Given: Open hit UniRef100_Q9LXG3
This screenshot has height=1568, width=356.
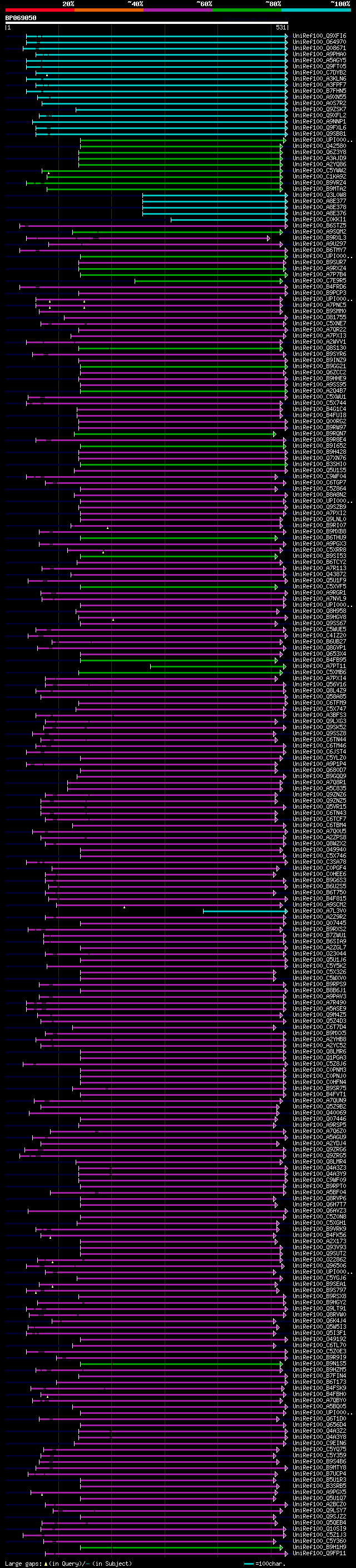Looking at the screenshot, I should (319, 721).
